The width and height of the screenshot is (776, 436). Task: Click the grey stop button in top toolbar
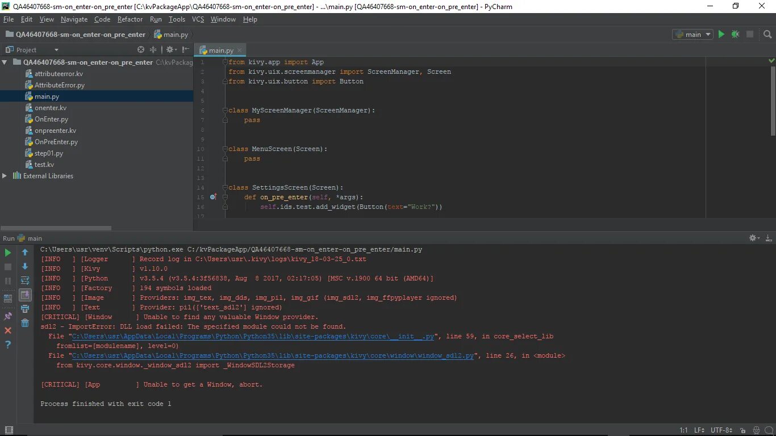click(x=750, y=34)
